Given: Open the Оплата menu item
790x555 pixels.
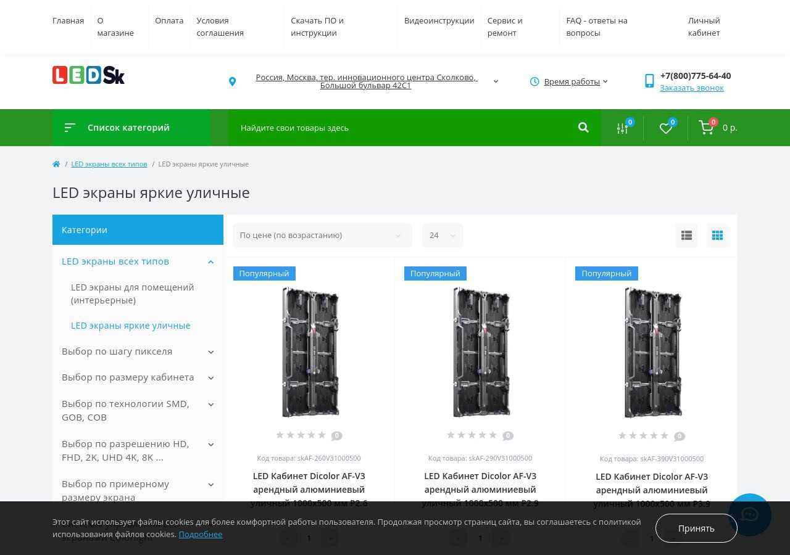Looking at the screenshot, I should pos(169,21).
